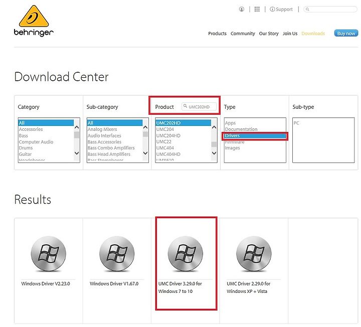Click the UMC Driver 3.29.0 Windows icon
The height and width of the screenshot is (327, 361).
[186, 254]
